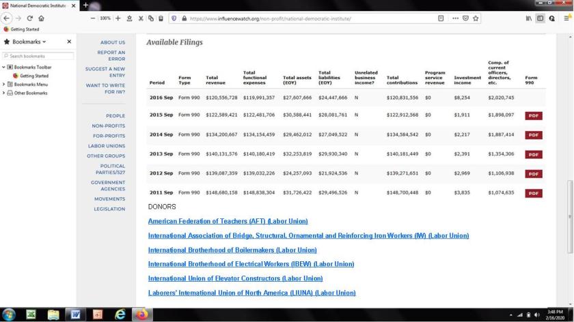
Task: Reset zoom via the 100% indicator
Action: 105,18
